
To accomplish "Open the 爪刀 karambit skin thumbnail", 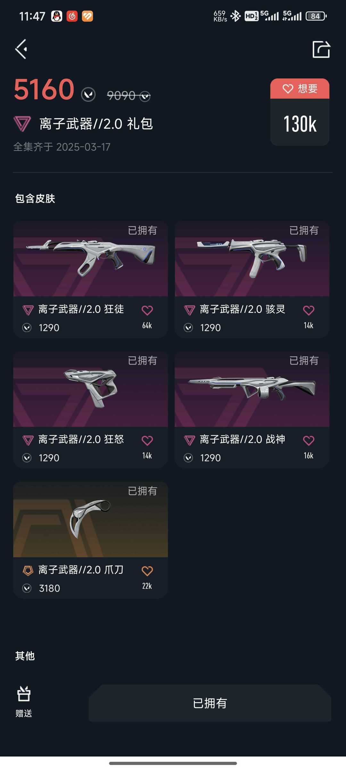I will [x=91, y=519].
